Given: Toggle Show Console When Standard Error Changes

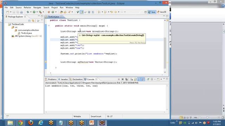Looking at the screenshot, I should (143, 79).
